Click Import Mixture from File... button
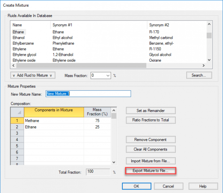 [x=151, y=161]
